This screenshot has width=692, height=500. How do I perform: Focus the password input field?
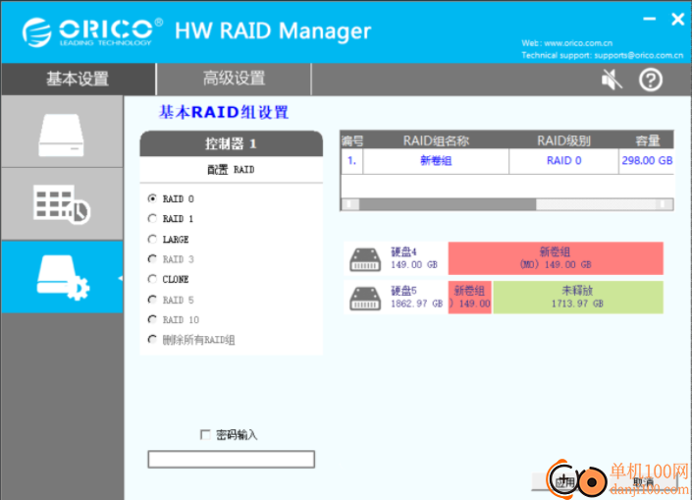point(232,460)
